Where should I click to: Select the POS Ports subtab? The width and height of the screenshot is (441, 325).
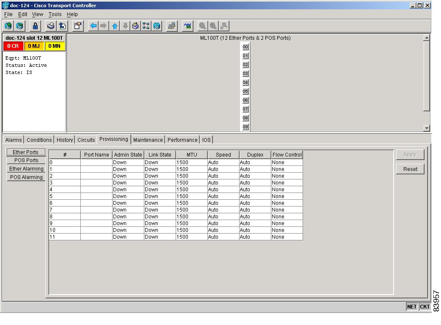pyautogui.click(x=26, y=160)
